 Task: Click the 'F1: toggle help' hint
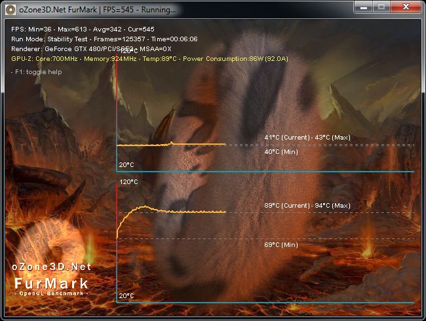pos(37,72)
